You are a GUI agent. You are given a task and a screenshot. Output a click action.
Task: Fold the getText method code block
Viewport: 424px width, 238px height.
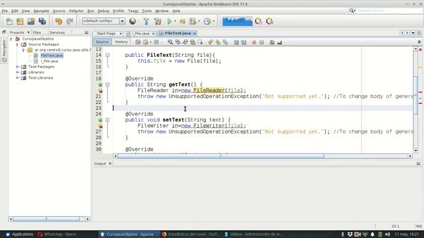click(107, 85)
